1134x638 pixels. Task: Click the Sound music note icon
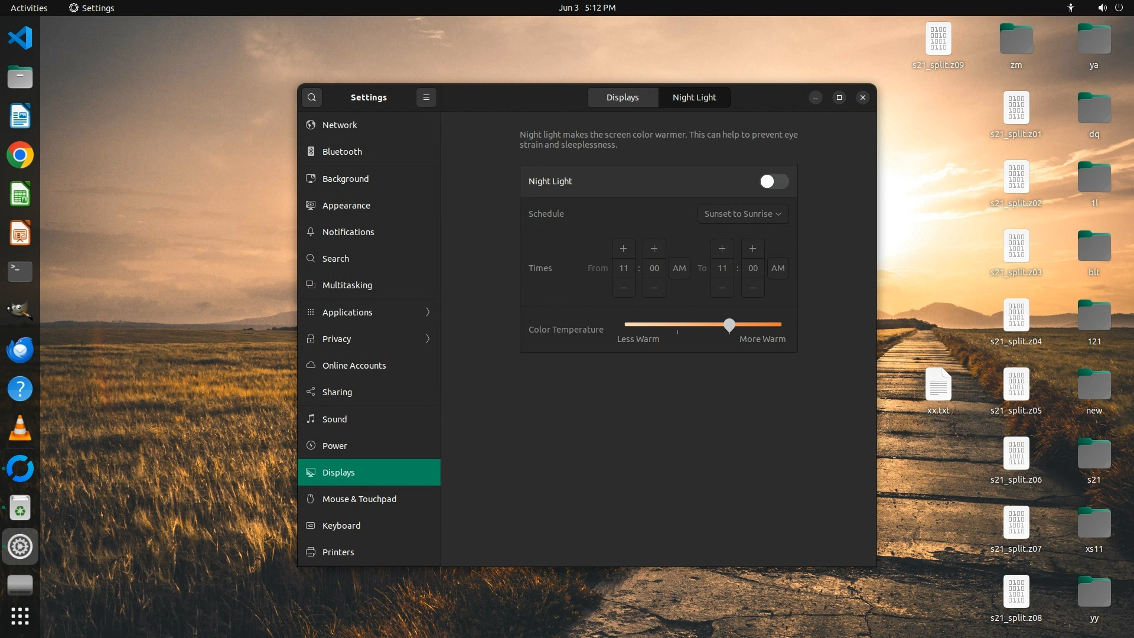pos(311,419)
